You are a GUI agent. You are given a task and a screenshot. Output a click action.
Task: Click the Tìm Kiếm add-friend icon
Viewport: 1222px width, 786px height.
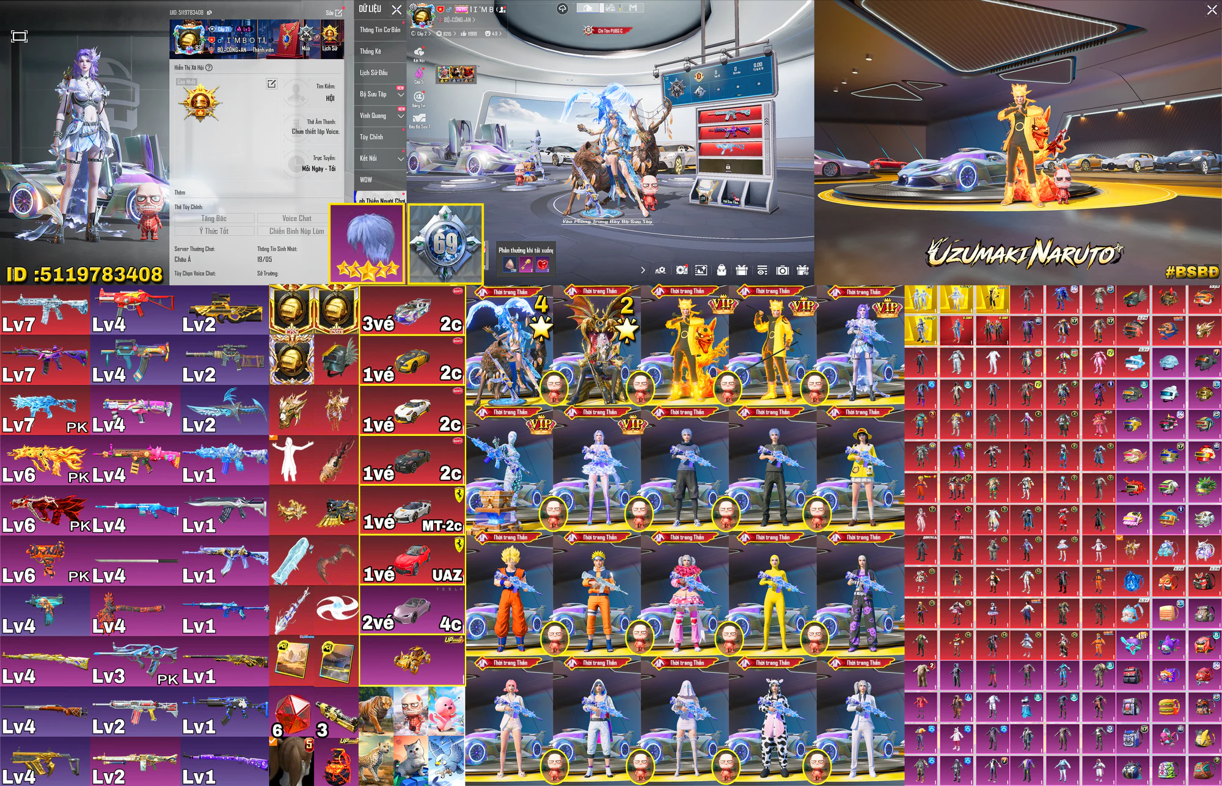pos(296,92)
